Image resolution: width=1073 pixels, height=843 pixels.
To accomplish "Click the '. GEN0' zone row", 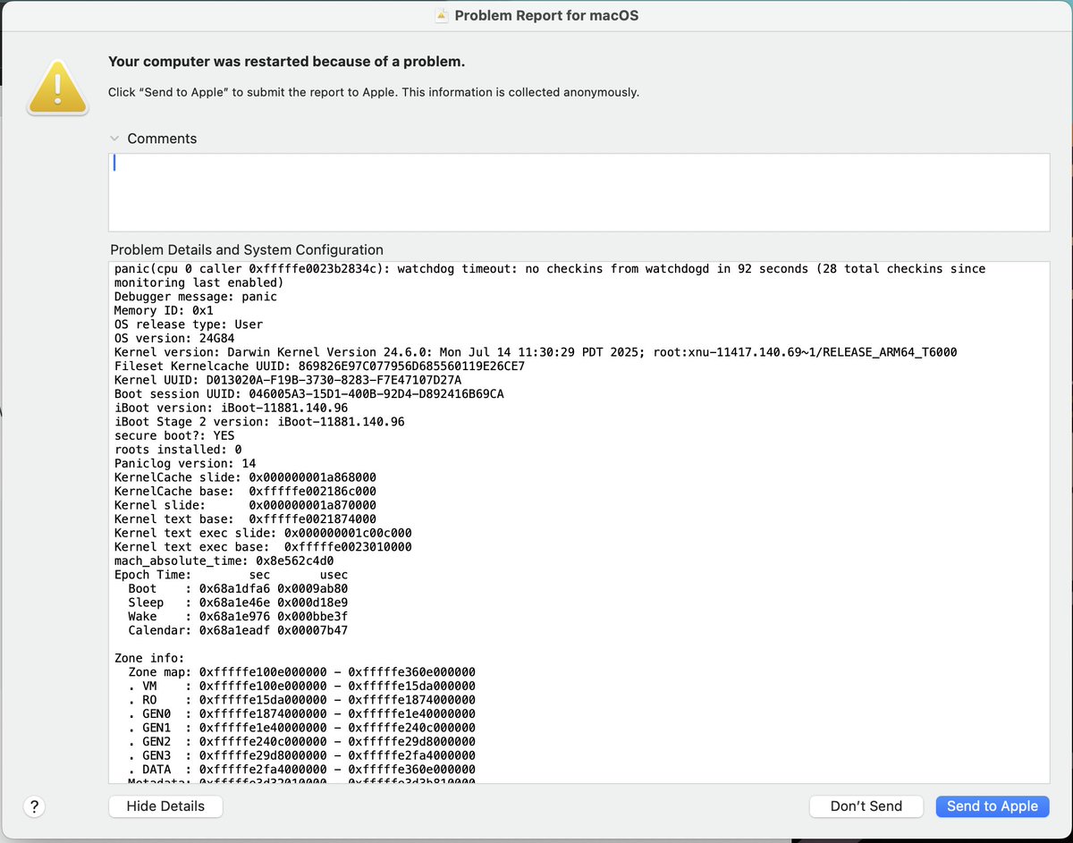I will (301, 713).
